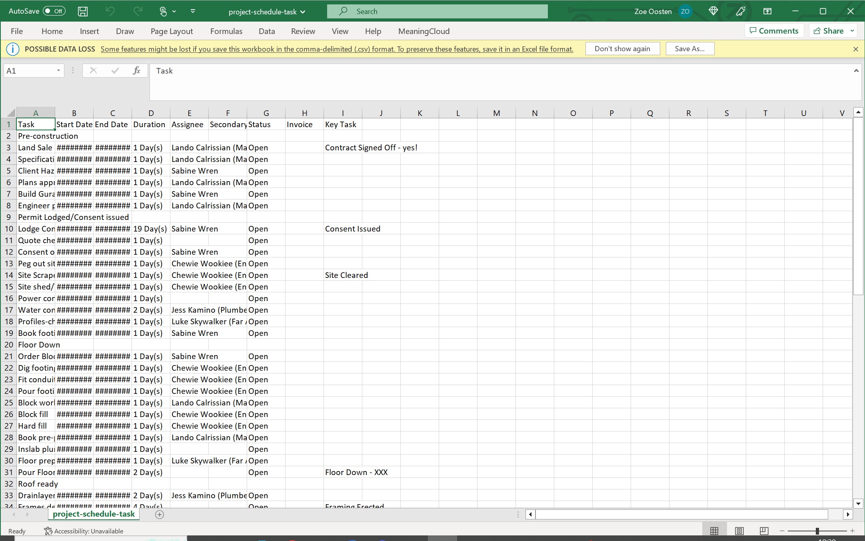Screen dimensions: 865x541
Task: Click the Touch/Mouse mode icon
Action: (x=163, y=12)
